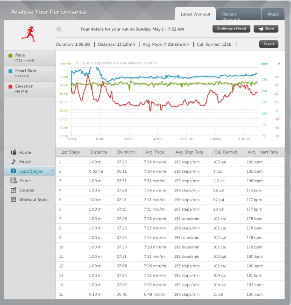Click the Avg. Step Rate column header
The image size is (291, 305).
tap(189, 152)
